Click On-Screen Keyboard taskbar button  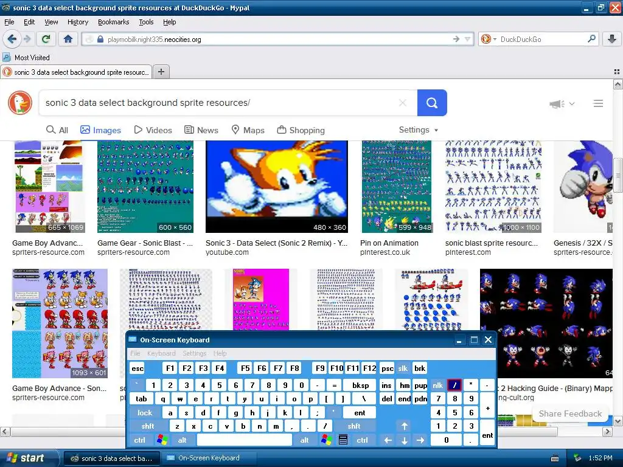tap(209, 458)
